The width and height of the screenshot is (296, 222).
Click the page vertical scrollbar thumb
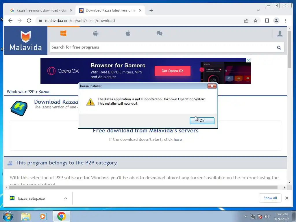[289, 49]
